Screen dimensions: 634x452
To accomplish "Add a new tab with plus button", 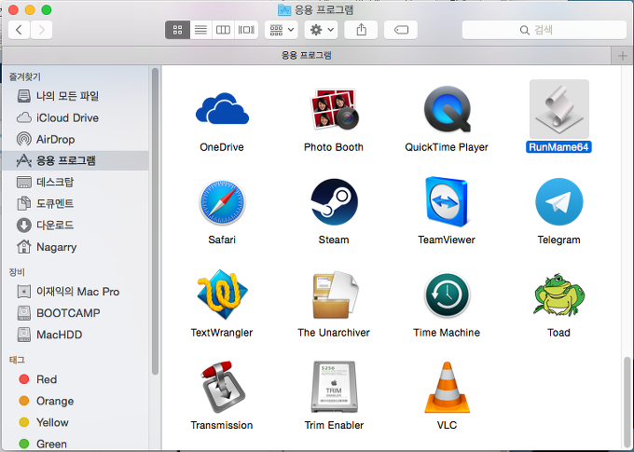I will coord(622,55).
